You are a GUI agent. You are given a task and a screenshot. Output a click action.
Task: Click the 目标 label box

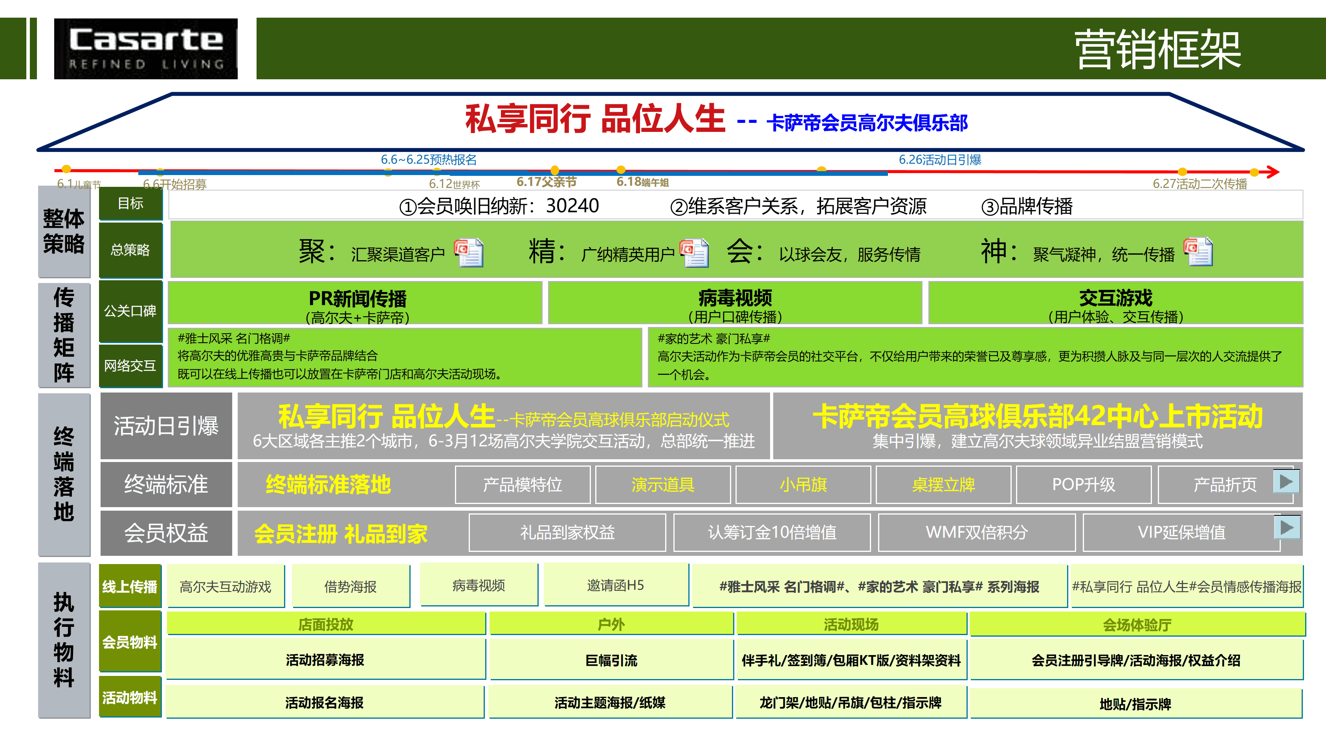(131, 203)
